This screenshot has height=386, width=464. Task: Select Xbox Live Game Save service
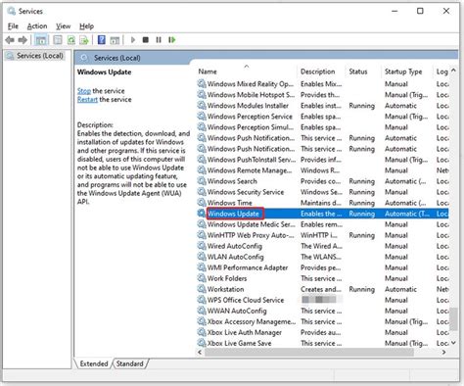[x=322, y=343]
